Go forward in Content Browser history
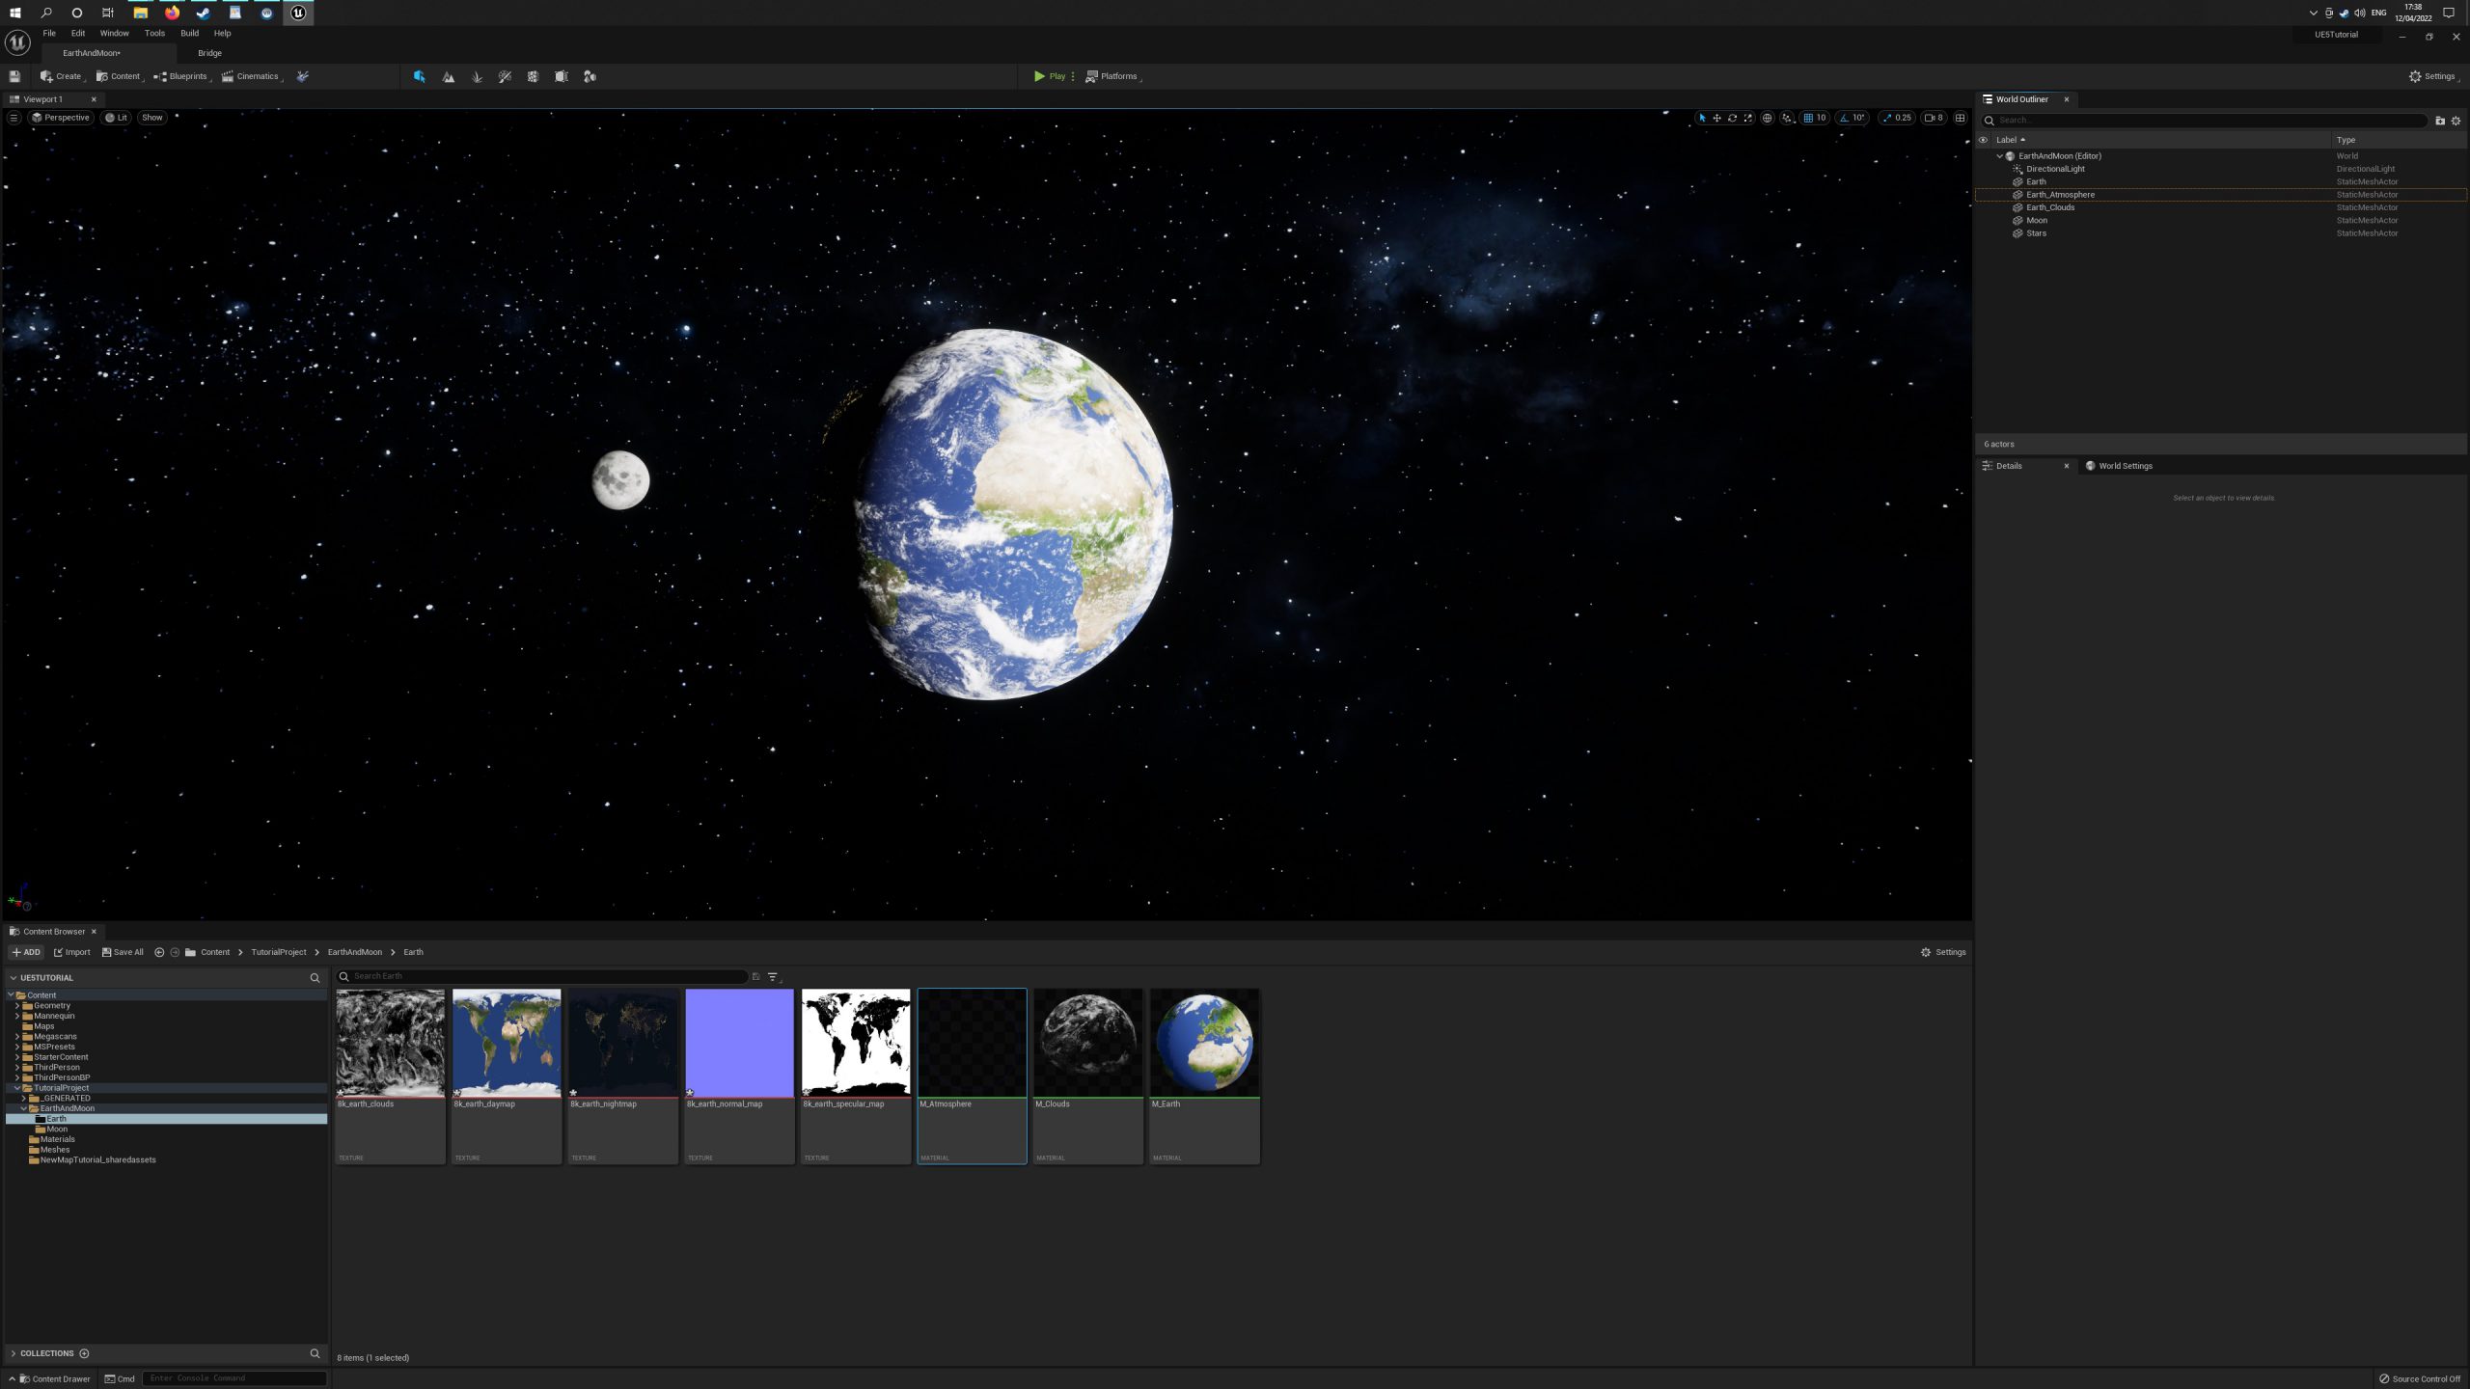The image size is (2470, 1389). coord(175,952)
